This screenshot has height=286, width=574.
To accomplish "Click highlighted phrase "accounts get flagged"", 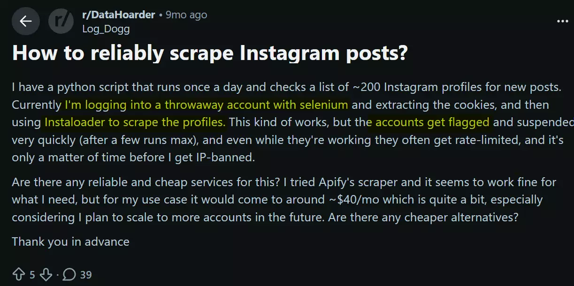I will coord(432,122).
